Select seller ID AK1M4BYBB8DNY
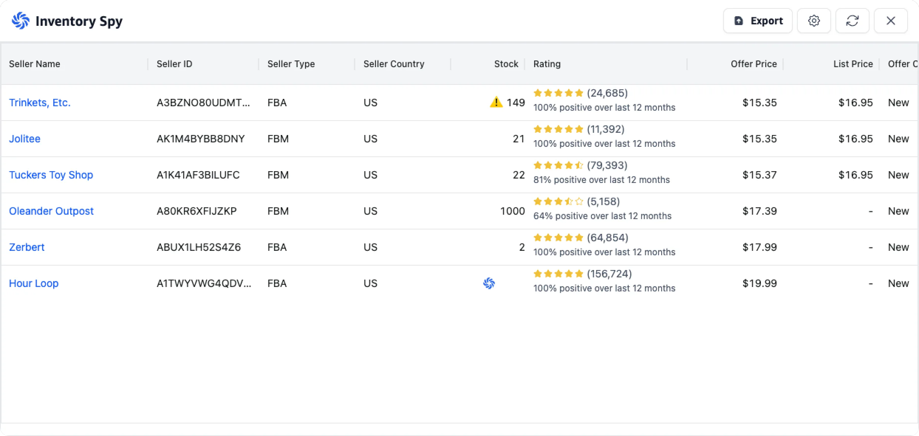Viewport: 919px width, 436px height. (x=201, y=139)
